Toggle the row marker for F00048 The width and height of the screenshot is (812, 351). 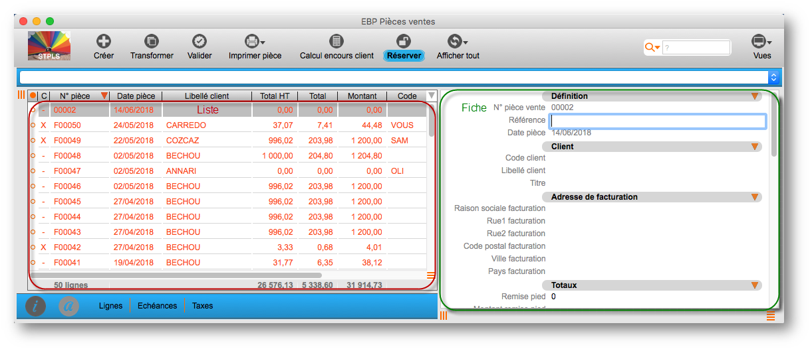(x=33, y=156)
